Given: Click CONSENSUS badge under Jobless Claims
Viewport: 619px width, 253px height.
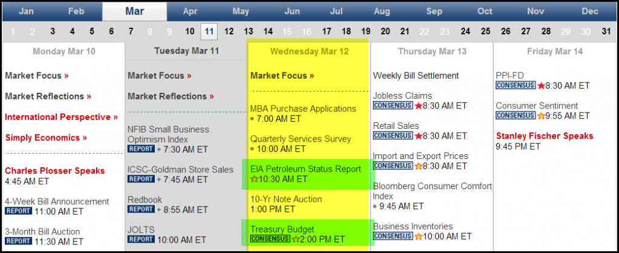Looking at the screenshot, I should pos(393,105).
